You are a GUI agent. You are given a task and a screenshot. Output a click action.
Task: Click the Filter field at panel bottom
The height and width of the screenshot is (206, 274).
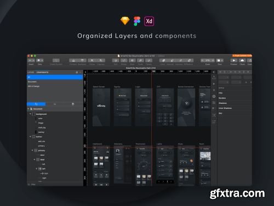[55, 184]
